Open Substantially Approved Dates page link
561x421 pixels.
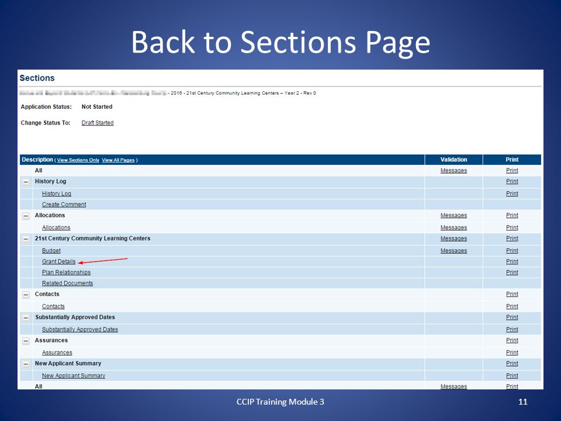[80, 329]
